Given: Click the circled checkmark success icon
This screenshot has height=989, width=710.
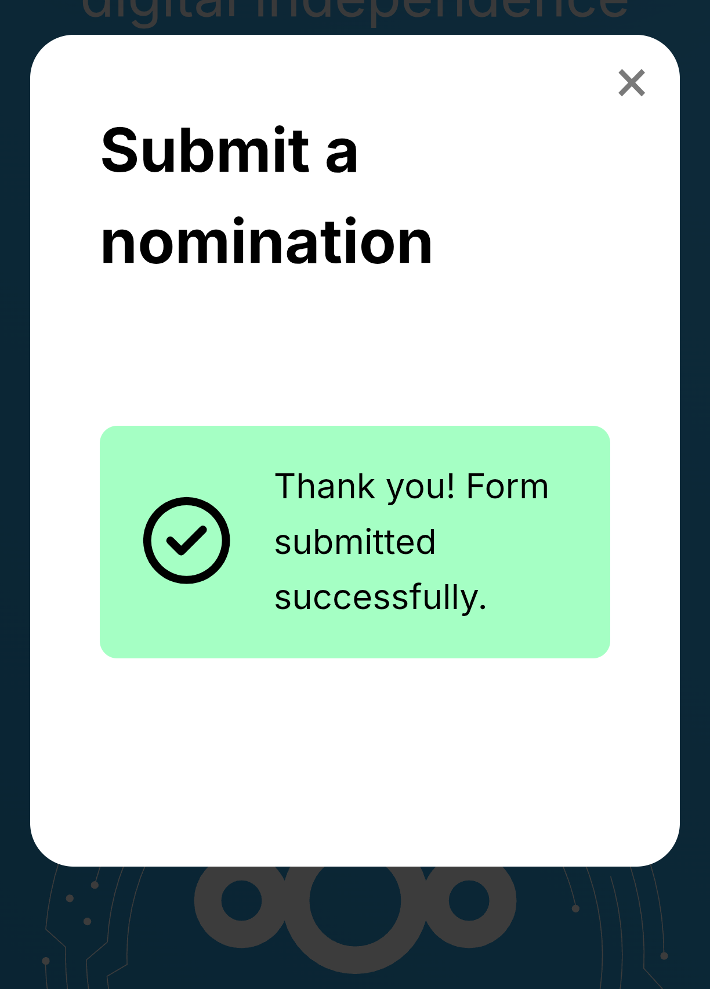Looking at the screenshot, I should pos(187,541).
